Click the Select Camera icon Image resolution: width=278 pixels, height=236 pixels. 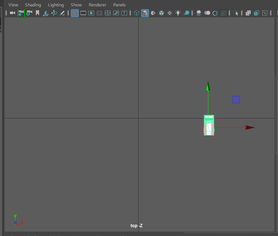pyautogui.click(x=12, y=13)
